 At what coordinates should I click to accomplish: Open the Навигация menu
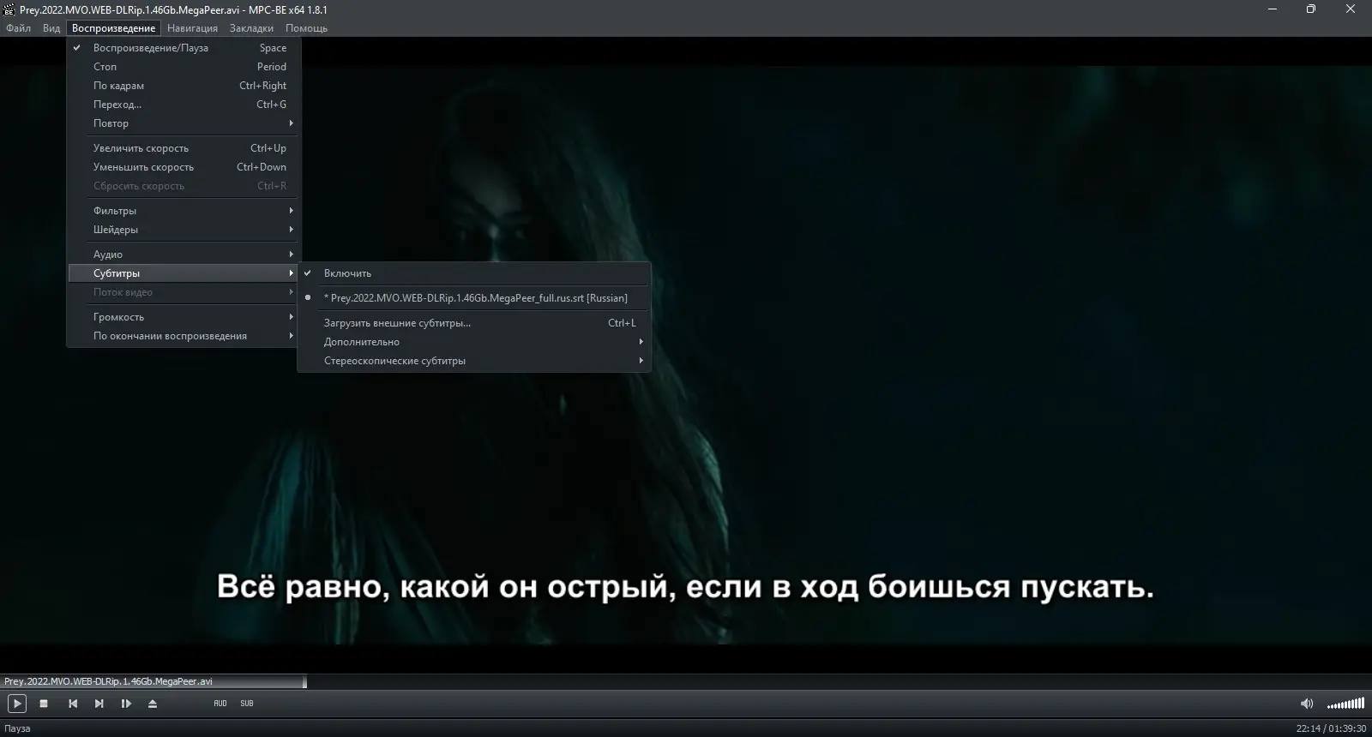pyautogui.click(x=193, y=28)
